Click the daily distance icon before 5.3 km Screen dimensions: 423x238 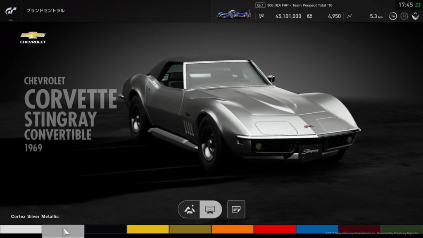coord(349,16)
